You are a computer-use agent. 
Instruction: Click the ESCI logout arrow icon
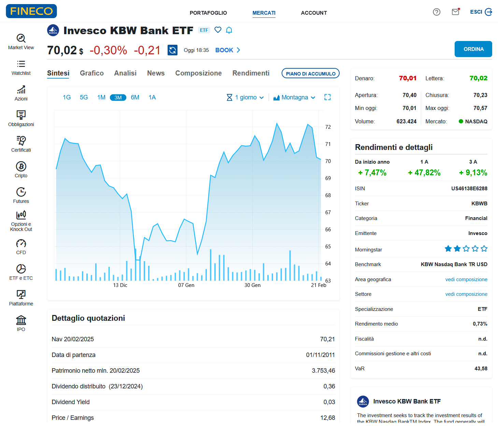(488, 12)
